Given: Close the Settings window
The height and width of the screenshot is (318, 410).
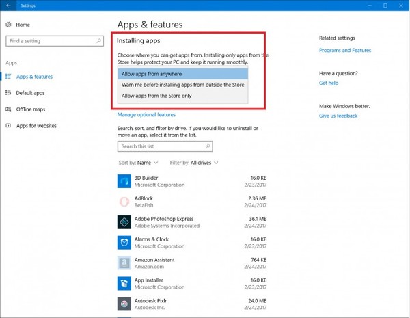Looking at the screenshot, I should pyautogui.click(x=401, y=5).
